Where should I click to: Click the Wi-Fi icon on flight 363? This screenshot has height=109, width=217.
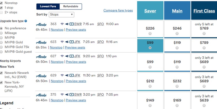point(62,24)
